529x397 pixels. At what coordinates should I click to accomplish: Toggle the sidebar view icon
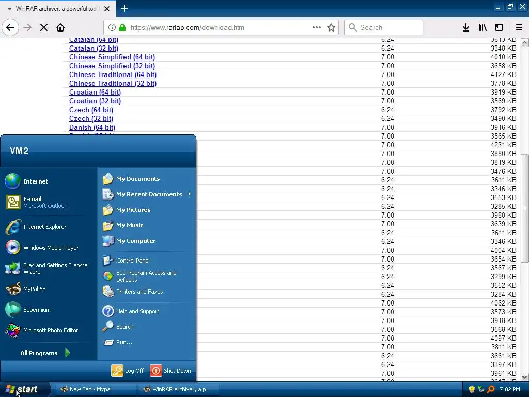[x=499, y=27]
